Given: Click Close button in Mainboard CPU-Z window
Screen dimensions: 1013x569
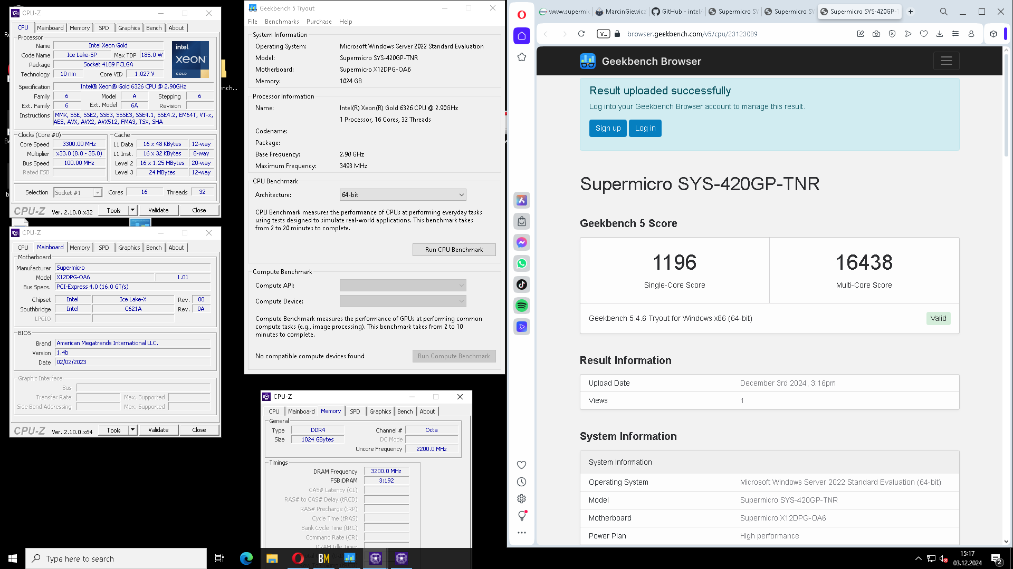Looking at the screenshot, I should coord(199,430).
